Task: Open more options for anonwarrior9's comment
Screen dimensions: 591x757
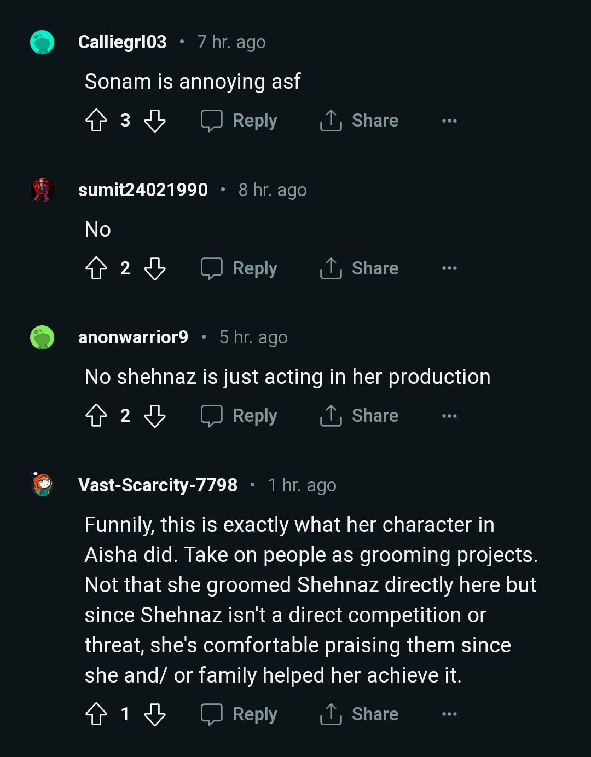Action: click(449, 416)
